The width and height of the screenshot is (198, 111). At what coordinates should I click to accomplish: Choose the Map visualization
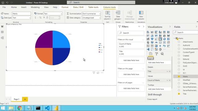coord(148,43)
